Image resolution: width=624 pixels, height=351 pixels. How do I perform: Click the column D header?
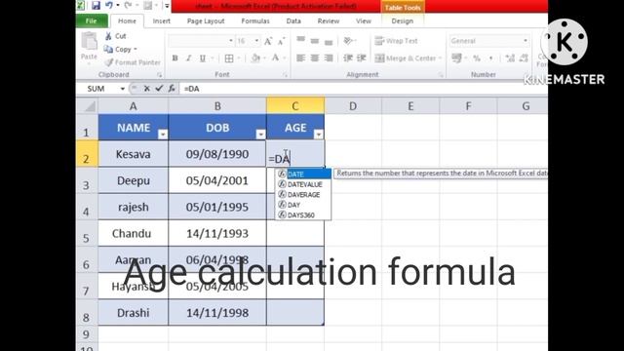[353, 106]
